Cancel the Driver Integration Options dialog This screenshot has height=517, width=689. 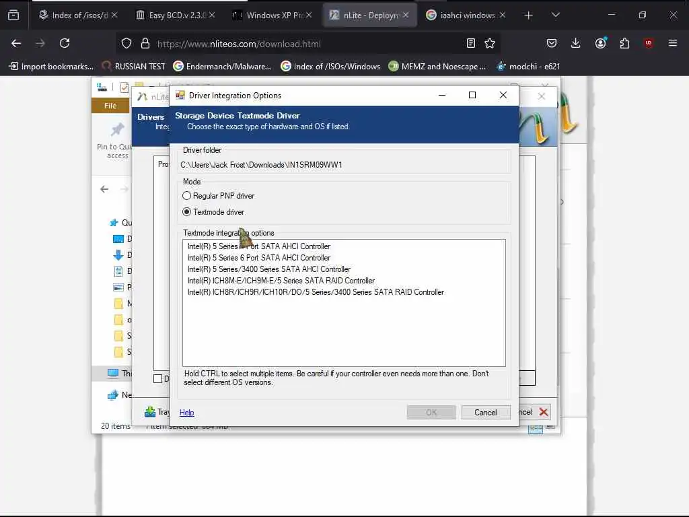[486, 413]
